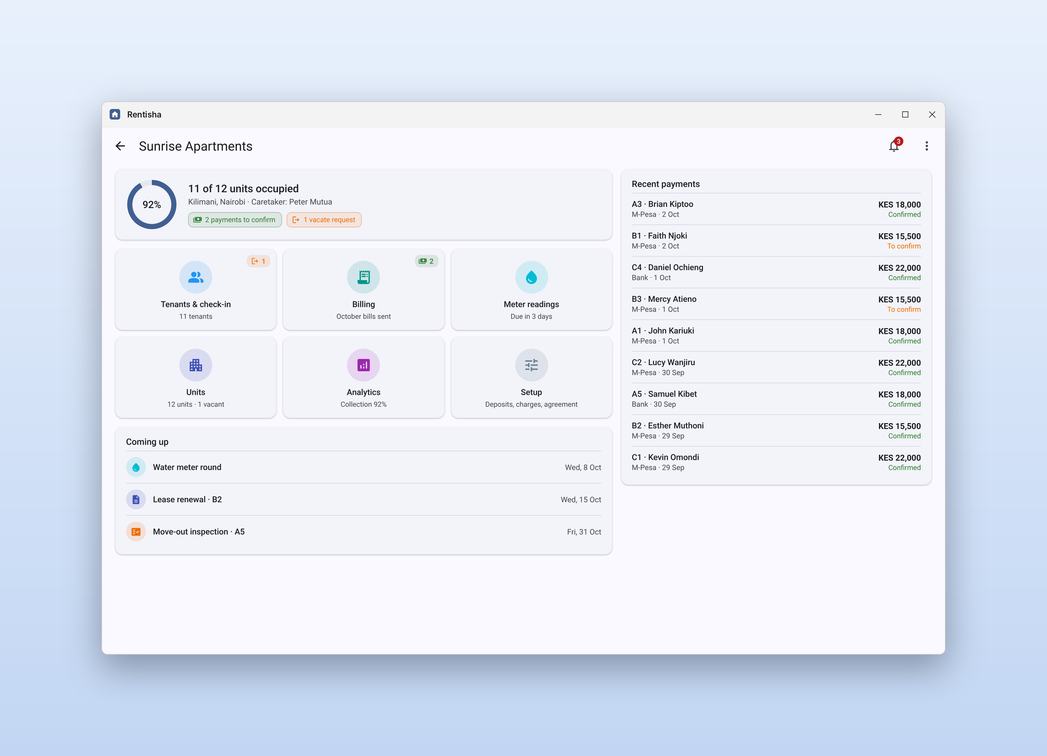Open A3 Brian Kiptoo payment
The image size is (1047, 756).
click(x=776, y=209)
